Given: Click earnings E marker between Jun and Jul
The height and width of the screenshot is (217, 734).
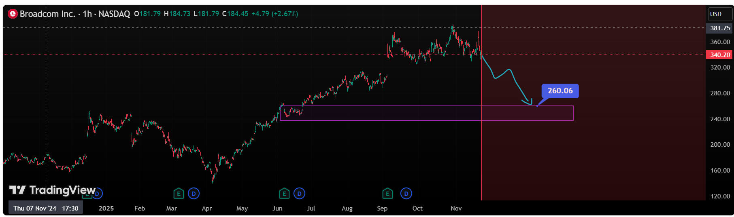Looking at the screenshot, I should 284,194.
